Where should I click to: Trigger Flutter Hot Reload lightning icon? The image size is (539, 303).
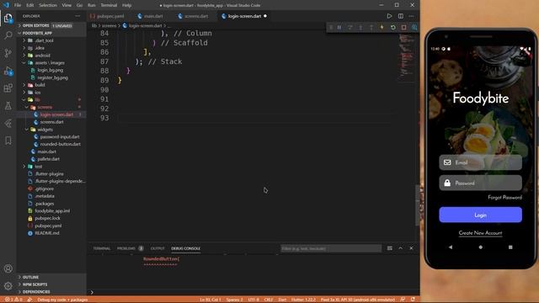click(x=382, y=28)
